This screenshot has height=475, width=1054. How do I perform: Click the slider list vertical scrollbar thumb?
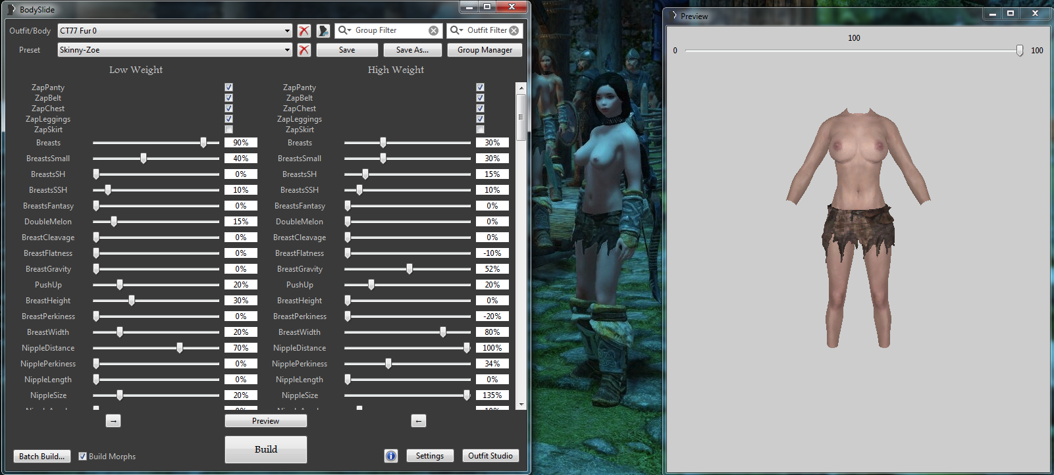coord(521,117)
